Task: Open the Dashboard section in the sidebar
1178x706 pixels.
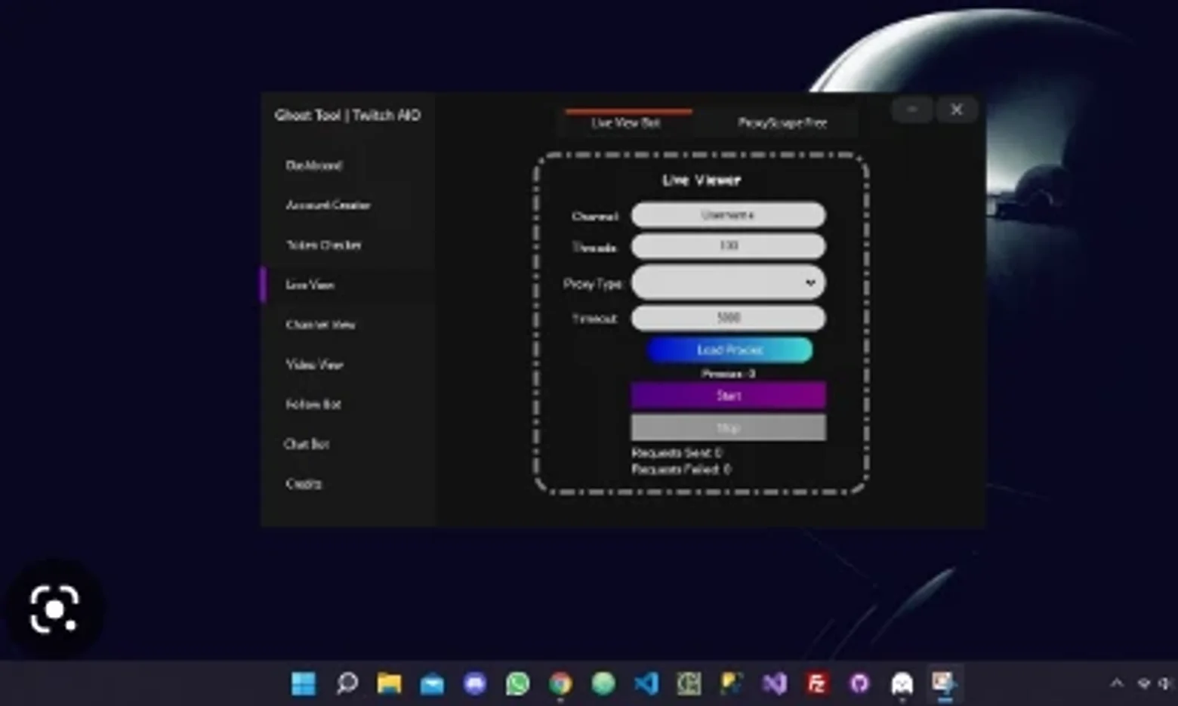Action: click(313, 165)
